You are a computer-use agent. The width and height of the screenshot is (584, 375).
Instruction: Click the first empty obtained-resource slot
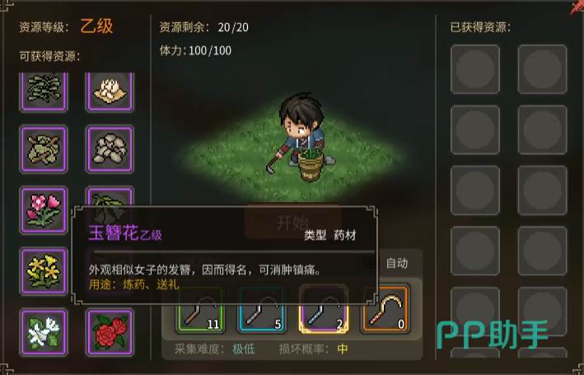(x=475, y=69)
